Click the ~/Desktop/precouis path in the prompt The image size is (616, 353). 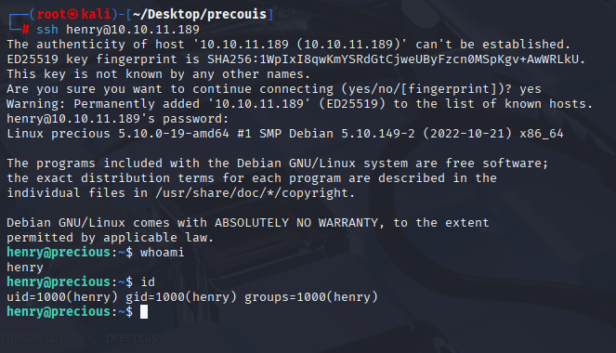pyautogui.click(x=200, y=14)
